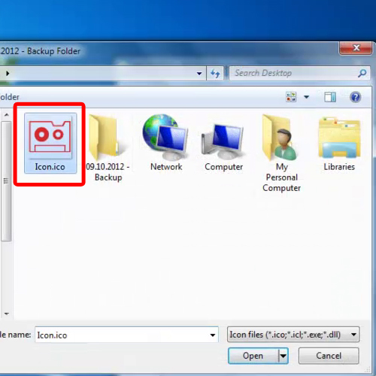
Task: Open the Icon files type filter
Action: coord(293,335)
